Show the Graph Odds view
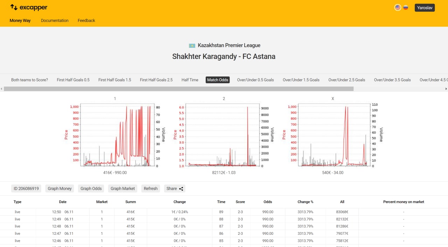This screenshot has width=448, height=247. point(91,189)
